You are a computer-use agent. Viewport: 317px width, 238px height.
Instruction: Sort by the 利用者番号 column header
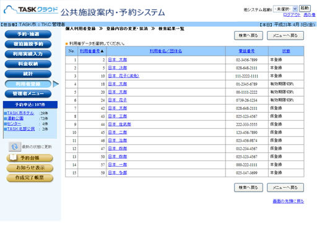click(x=90, y=51)
